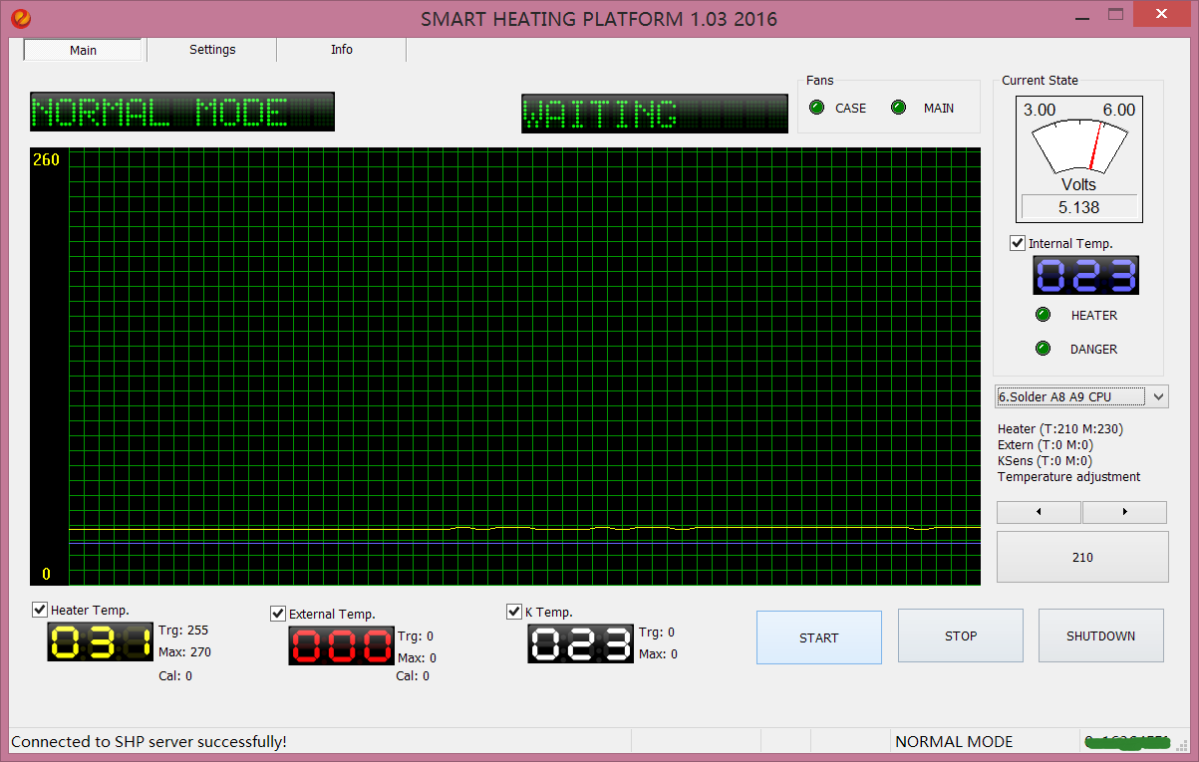Screen dimensions: 1199x762
Task: Toggle the Internal Temp. checkbox
Action: 1018,243
